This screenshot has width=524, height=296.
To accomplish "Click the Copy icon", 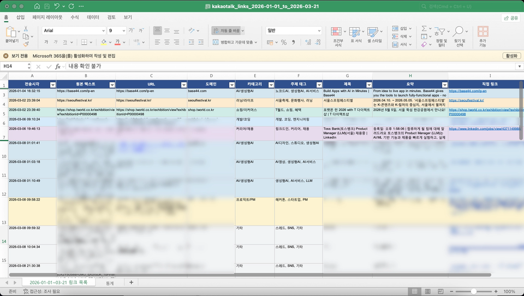I will [26, 37].
